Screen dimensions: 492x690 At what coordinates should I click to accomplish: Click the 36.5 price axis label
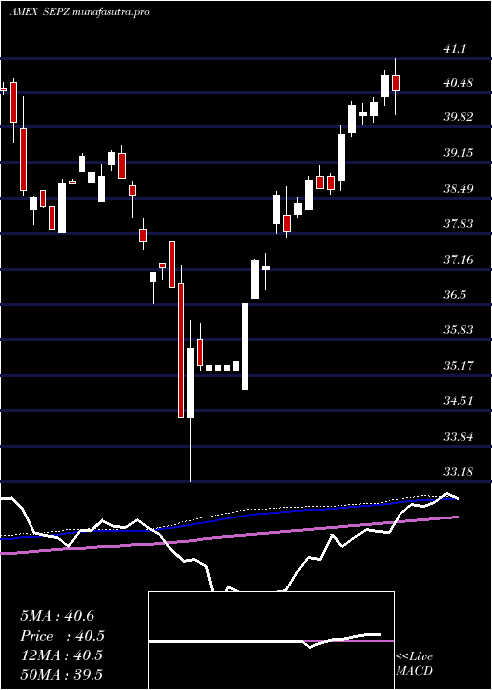(457, 295)
